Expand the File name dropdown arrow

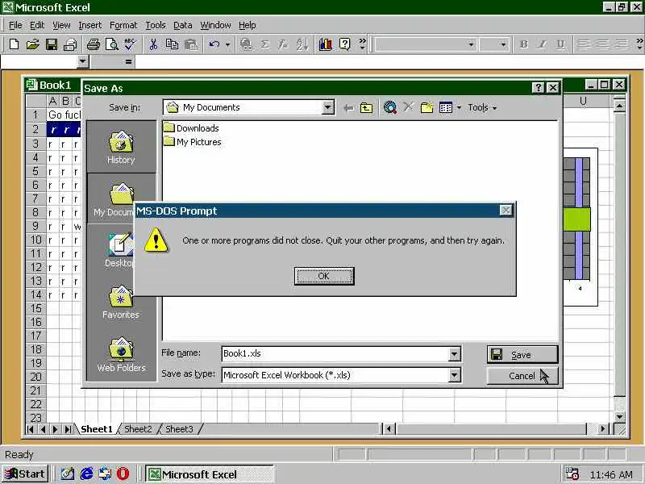pos(454,353)
